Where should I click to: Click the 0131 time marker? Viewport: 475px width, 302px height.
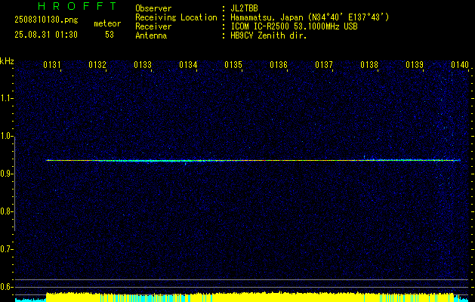click(52, 65)
